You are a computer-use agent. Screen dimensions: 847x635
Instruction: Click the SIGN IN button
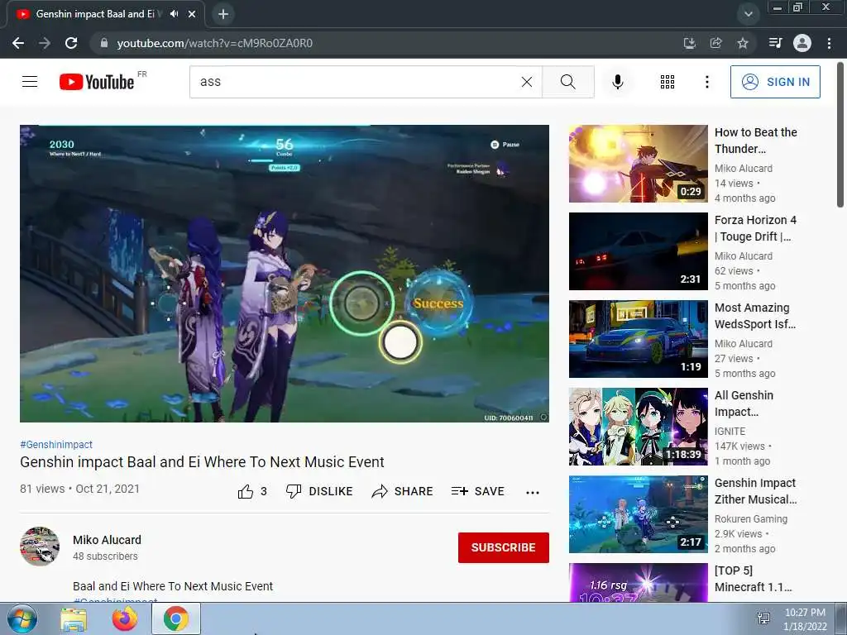click(x=775, y=82)
